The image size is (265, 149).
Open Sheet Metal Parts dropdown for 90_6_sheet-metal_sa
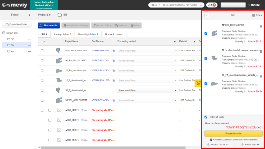click(147, 90)
